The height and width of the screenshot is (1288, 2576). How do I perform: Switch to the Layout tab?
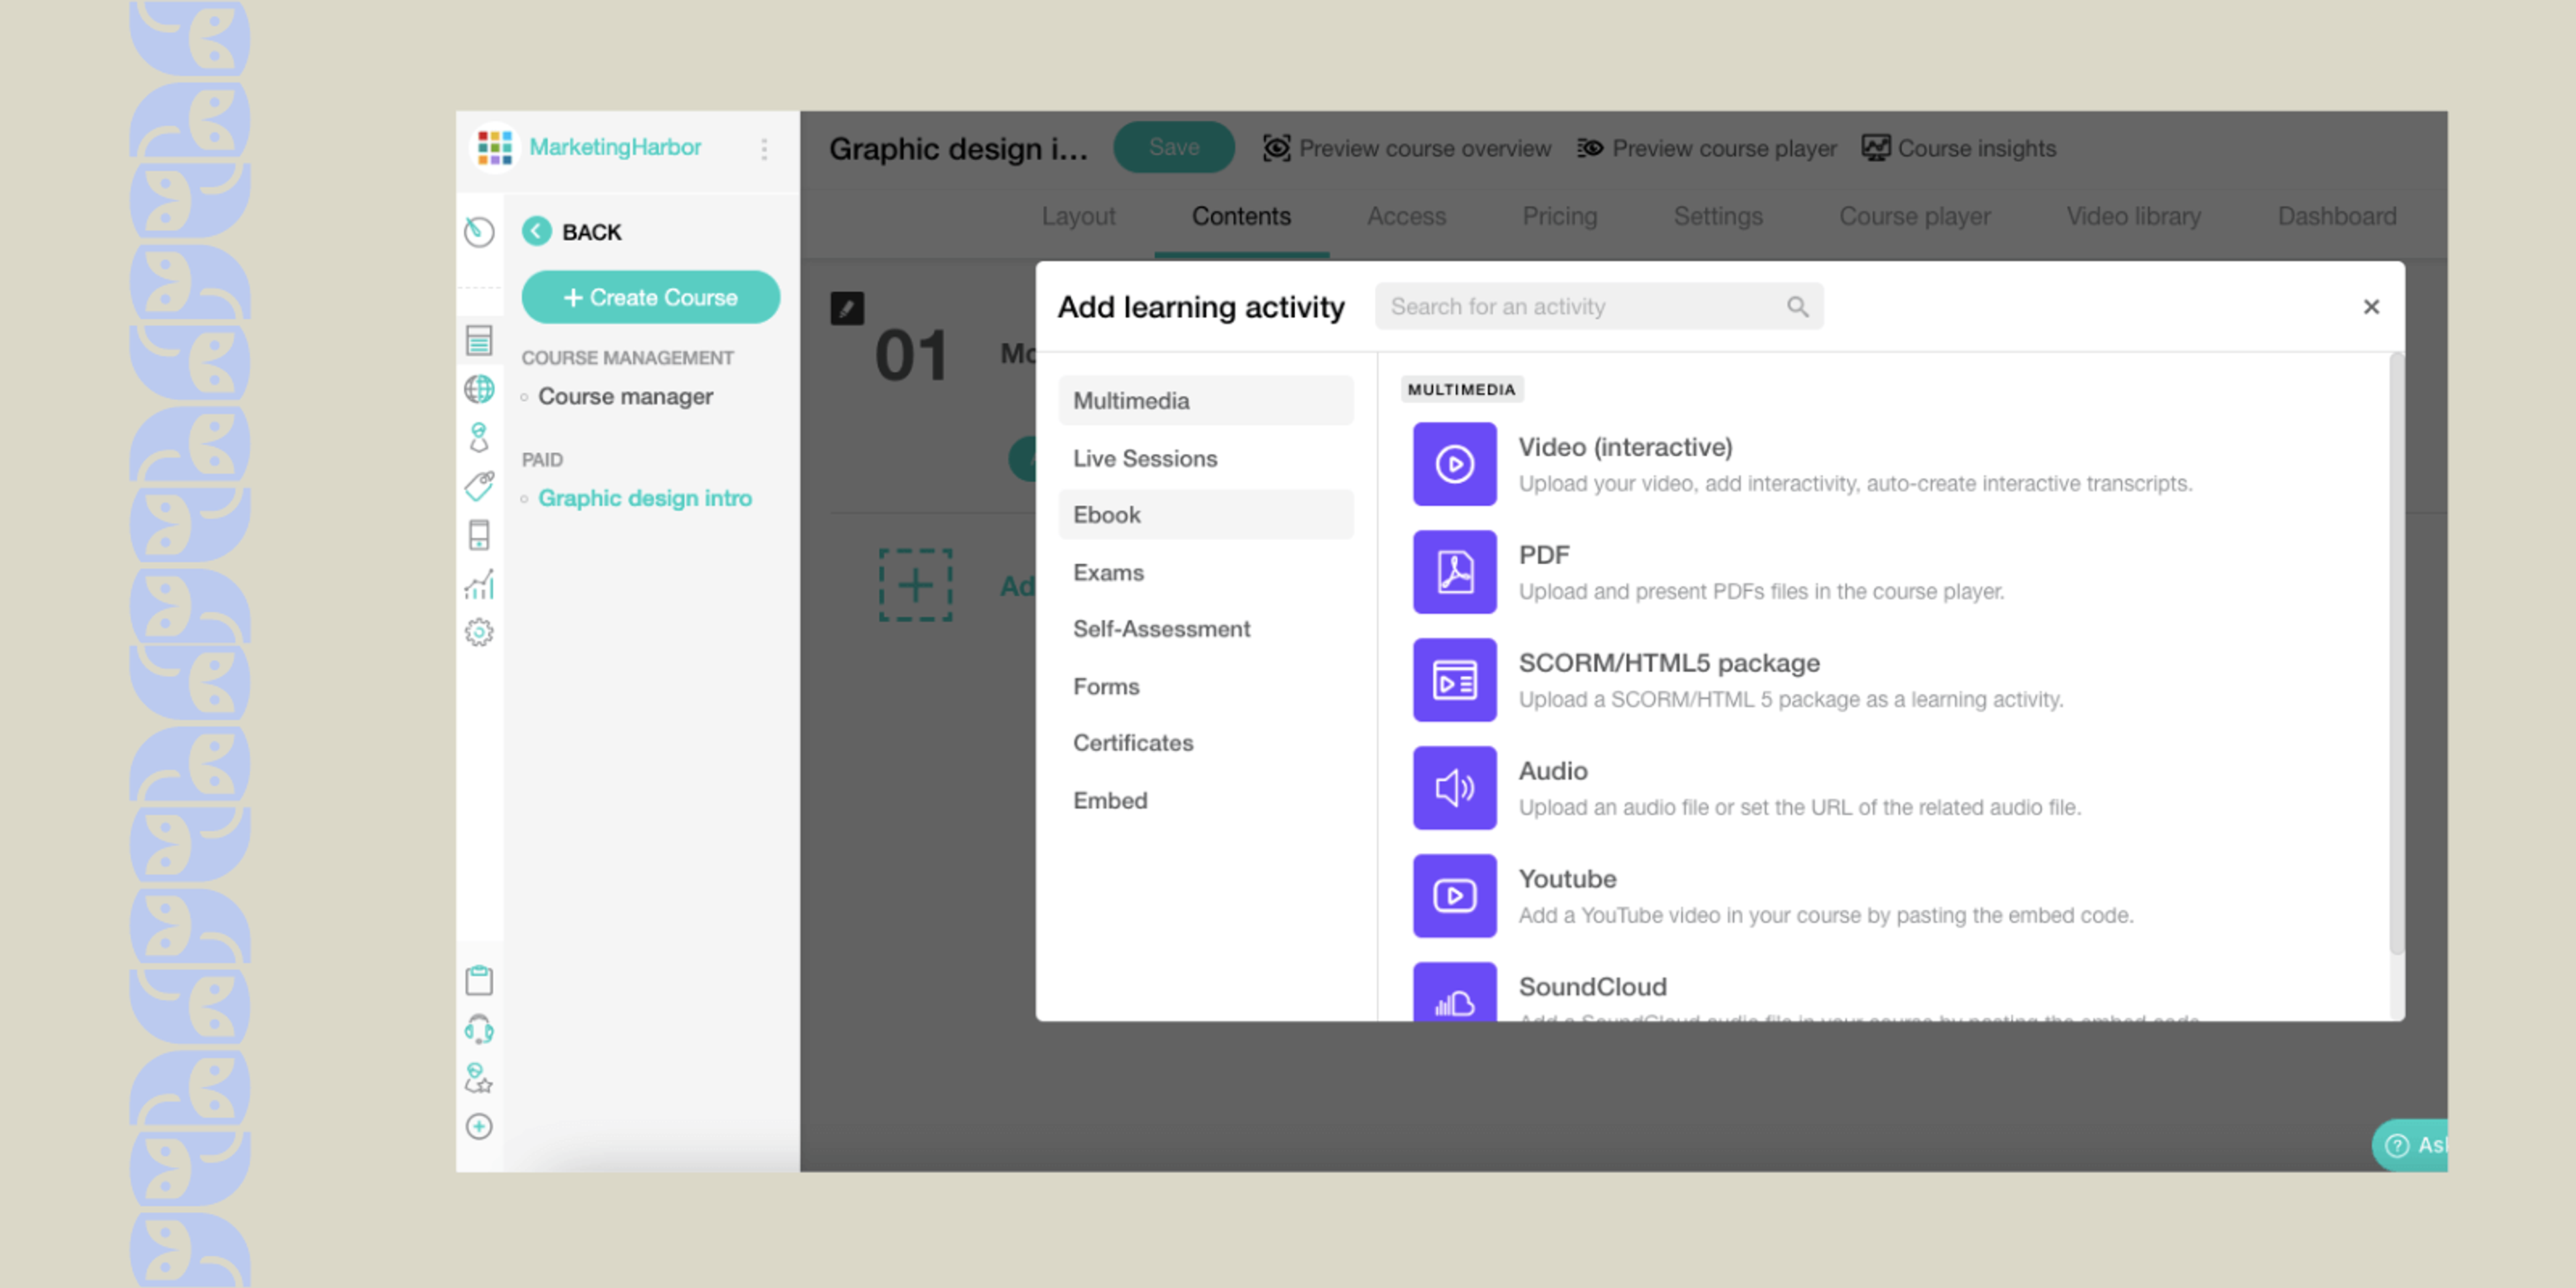pyautogui.click(x=1078, y=216)
